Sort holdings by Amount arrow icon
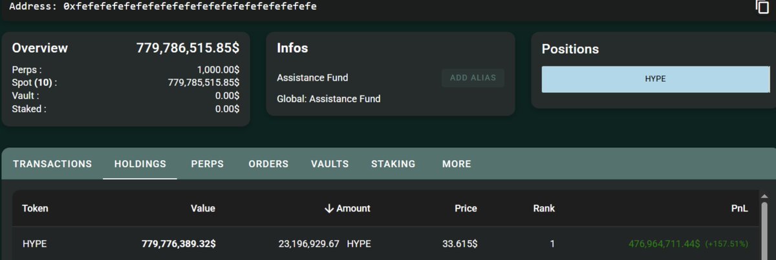This screenshot has width=776, height=260. point(329,208)
